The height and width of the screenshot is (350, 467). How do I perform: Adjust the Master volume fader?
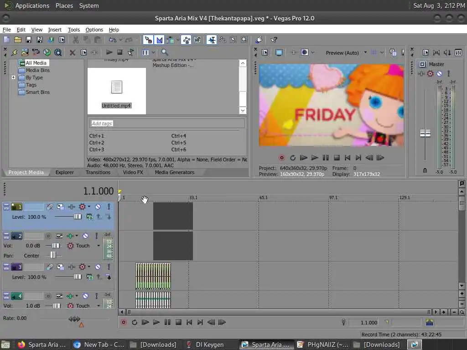point(425,133)
